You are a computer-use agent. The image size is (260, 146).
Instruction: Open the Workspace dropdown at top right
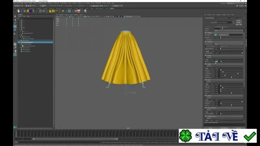[x=235, y=3]
